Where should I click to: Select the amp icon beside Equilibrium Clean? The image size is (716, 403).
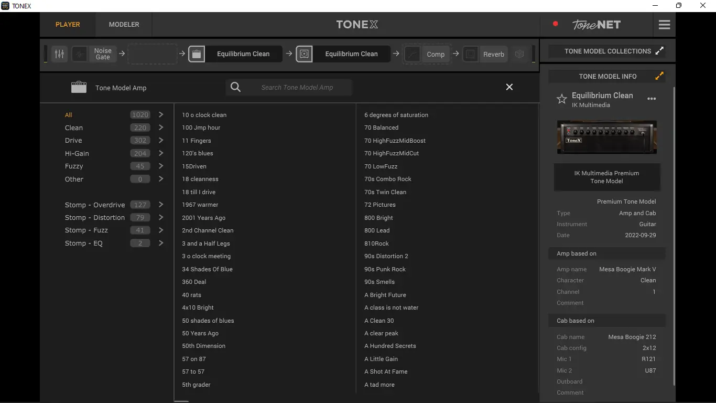(197, 54)
